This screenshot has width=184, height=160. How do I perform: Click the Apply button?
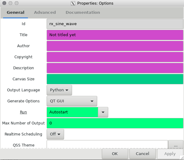point(170,154)
